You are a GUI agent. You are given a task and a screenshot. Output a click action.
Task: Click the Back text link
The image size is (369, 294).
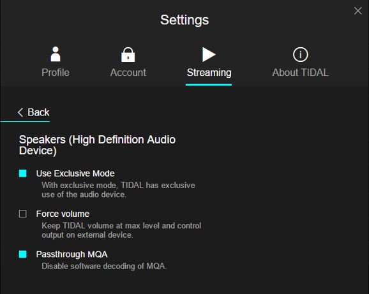click(38, 112)
